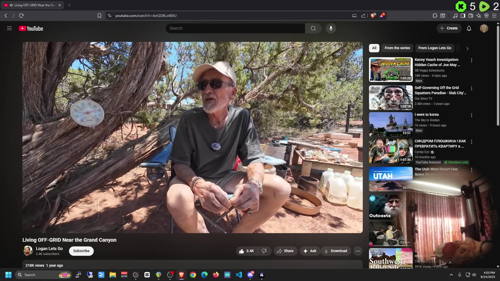Open options for Self-Governing Off the Grid video
Viewport: 500px width, 281px height.
pos(471,89)
